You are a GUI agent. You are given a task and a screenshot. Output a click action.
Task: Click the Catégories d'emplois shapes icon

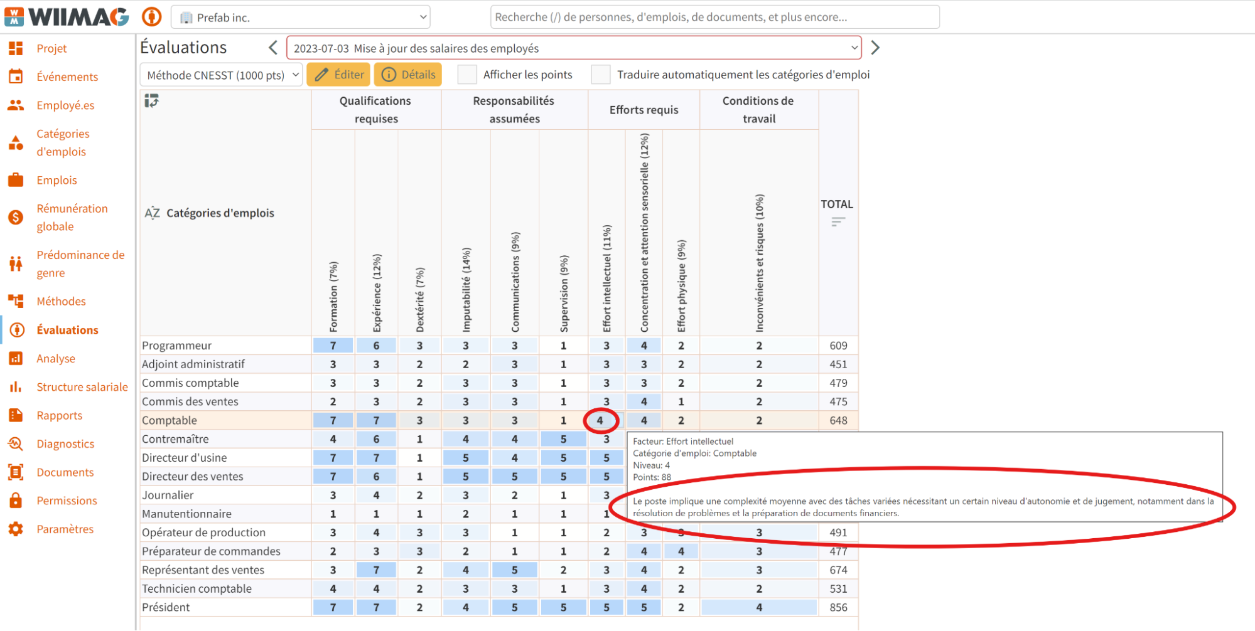[x=16, y=143]
